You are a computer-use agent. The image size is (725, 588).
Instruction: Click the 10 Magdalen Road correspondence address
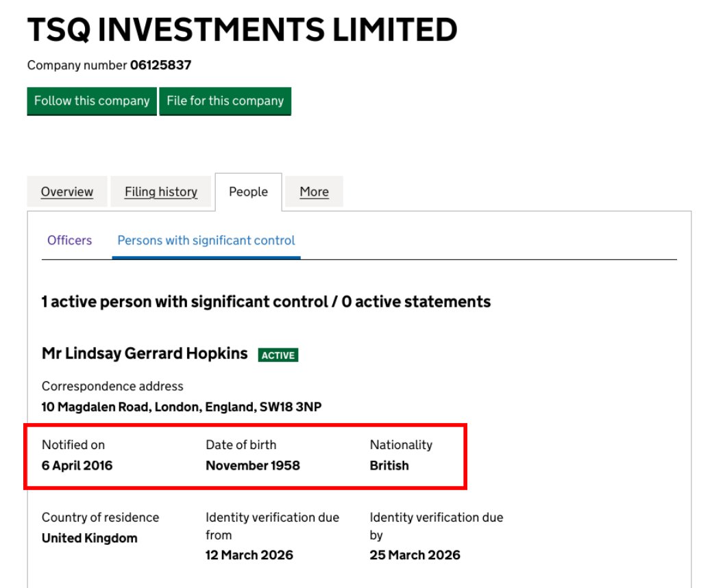182,407
